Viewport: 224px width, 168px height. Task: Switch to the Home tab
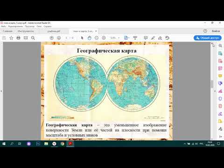(x=7, y=31)
